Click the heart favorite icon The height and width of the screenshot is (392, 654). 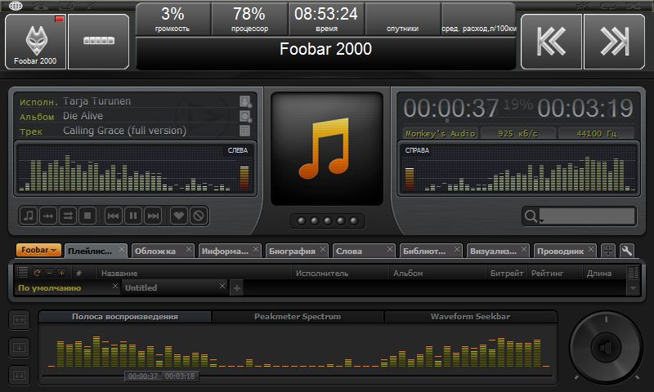coord(177,216)
